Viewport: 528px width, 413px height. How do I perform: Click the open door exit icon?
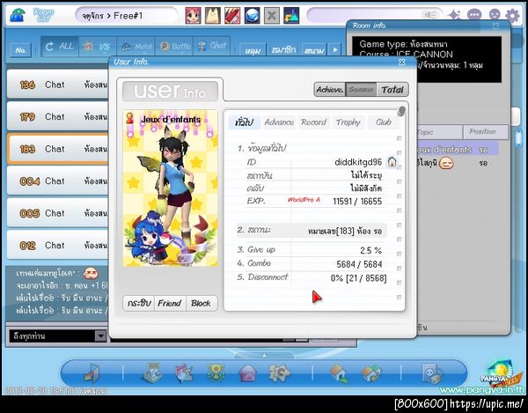[x=92, y=373]
